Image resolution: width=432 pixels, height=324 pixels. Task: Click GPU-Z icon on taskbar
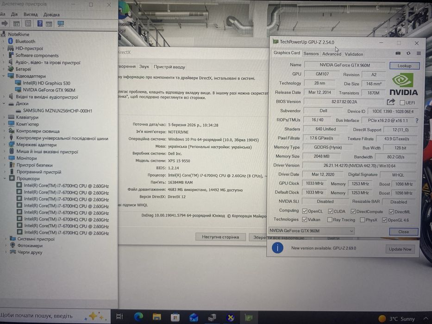pyautogui.click(x=249, y=318)
